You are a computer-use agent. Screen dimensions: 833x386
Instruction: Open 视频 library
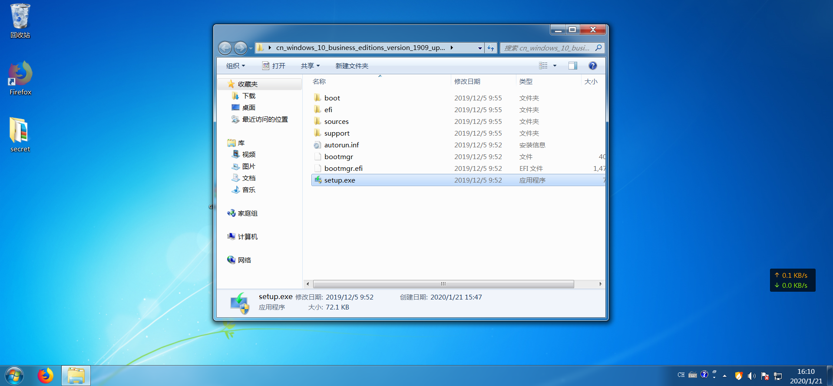(x=249, y=154)
